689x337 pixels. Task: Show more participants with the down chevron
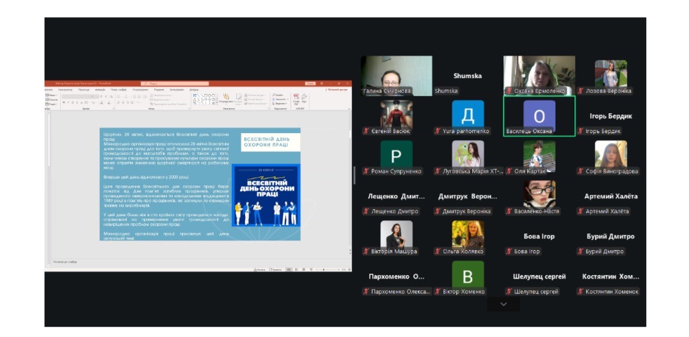tap(503, 304)
